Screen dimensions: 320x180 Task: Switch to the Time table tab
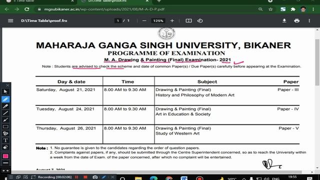pos(39,1)
